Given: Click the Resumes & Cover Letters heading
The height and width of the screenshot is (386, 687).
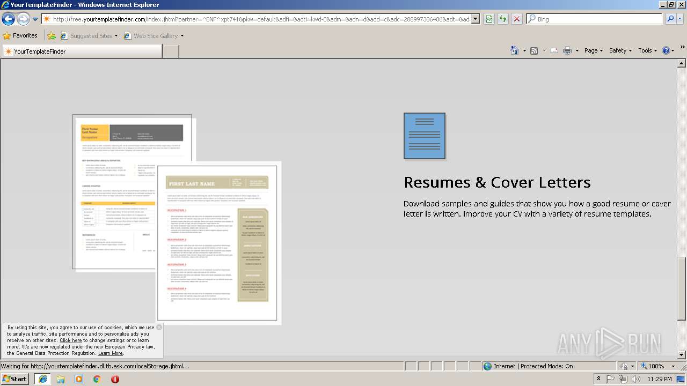Looking at the screenshot, I should click(497, 182).
